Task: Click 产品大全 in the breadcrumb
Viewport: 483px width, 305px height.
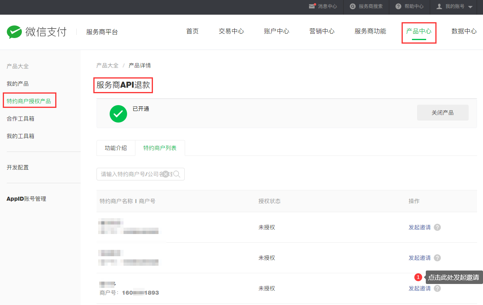Action: coord(107,65)
